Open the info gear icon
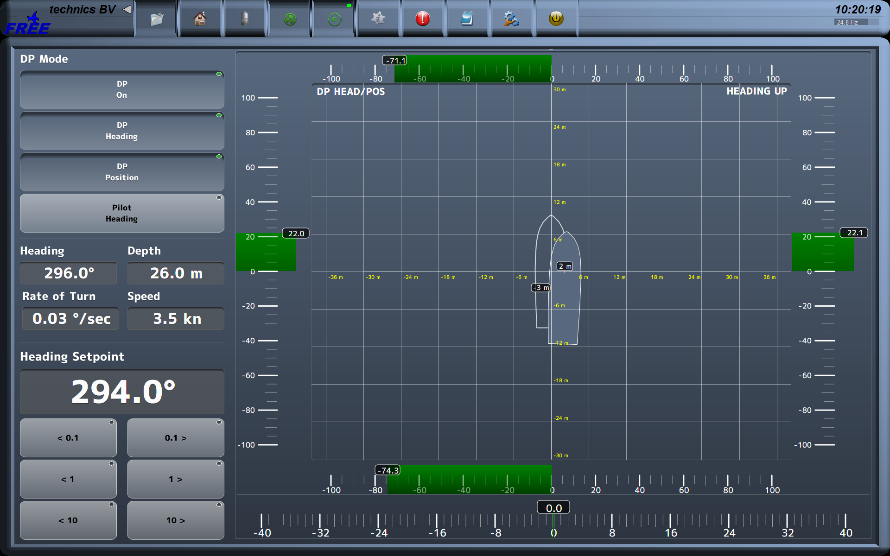Viewport: 890px width, 556px height. pos(378,19)
